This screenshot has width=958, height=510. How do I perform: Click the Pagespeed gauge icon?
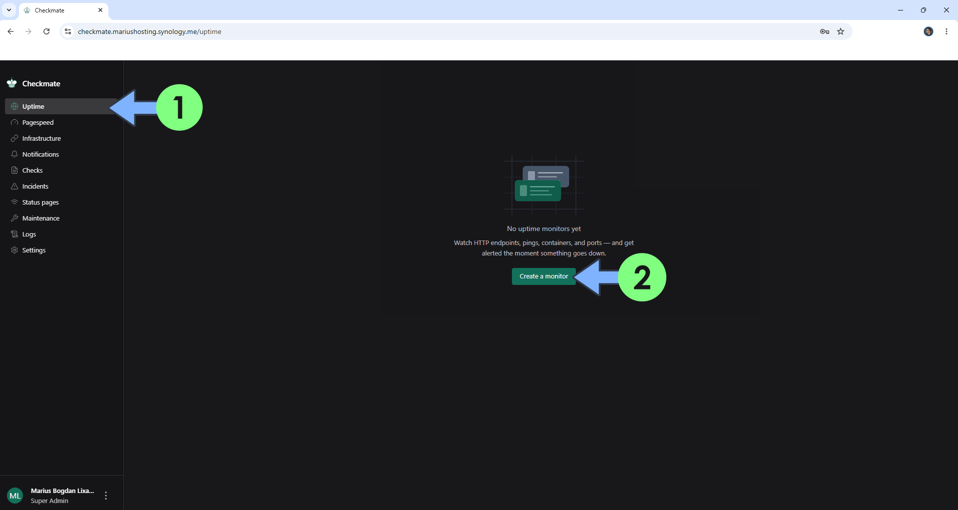tap(14, 122)
